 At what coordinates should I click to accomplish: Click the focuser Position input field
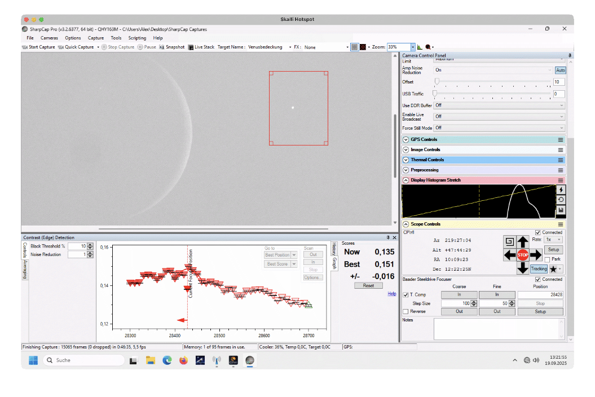(540, 295)
